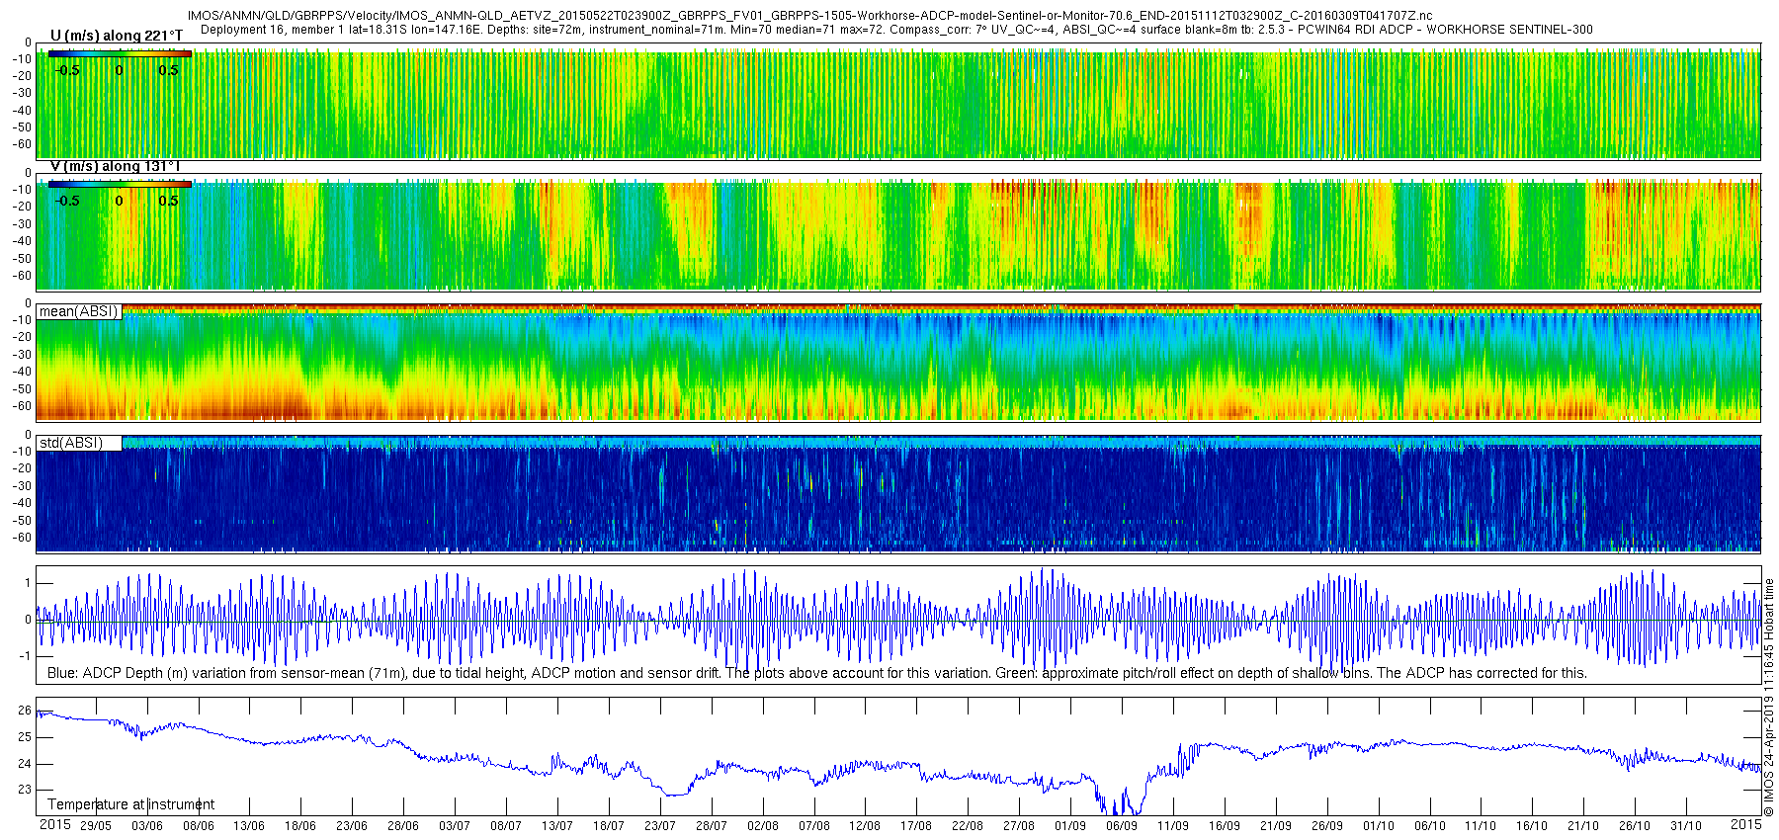Click the '13/06' date tick label
Screen dimensions: 1779x840
(x=249, y=826)
